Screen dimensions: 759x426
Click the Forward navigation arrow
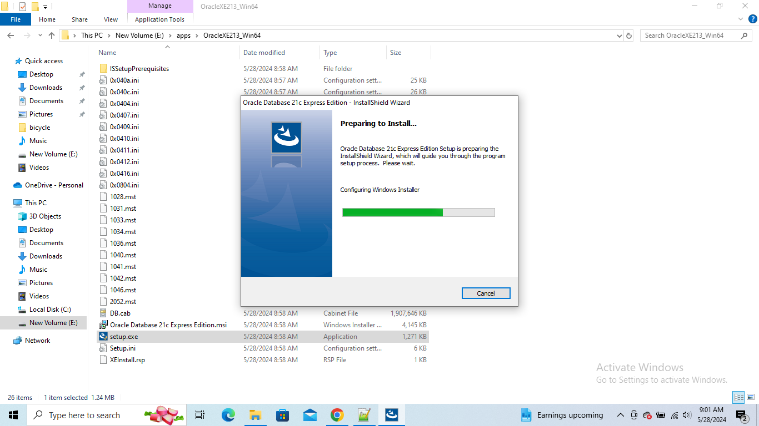tap(26, 35)
